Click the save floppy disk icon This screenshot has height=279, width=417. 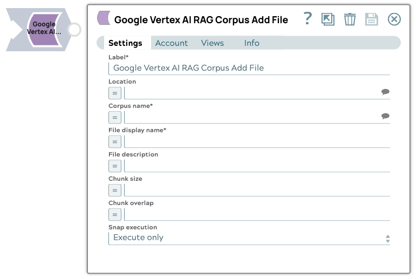(x=372, y=19)
